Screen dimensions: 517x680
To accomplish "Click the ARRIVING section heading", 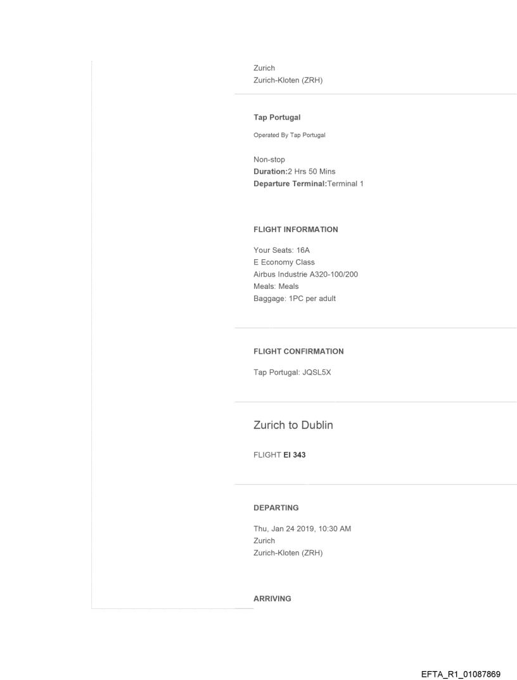I will (272, 598).
